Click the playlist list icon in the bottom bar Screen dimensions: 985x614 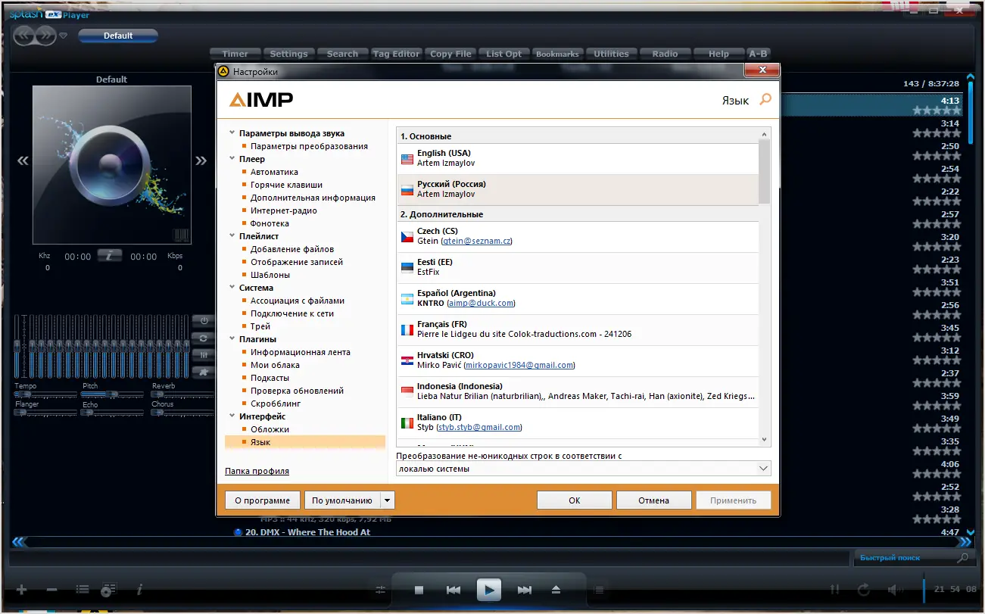pyautogui.click(x=83, y=590)
